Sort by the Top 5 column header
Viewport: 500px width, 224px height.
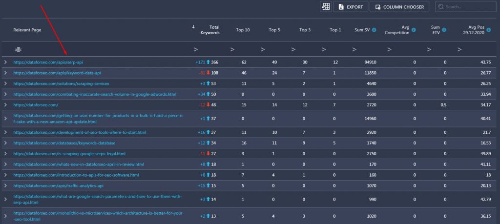274,30
